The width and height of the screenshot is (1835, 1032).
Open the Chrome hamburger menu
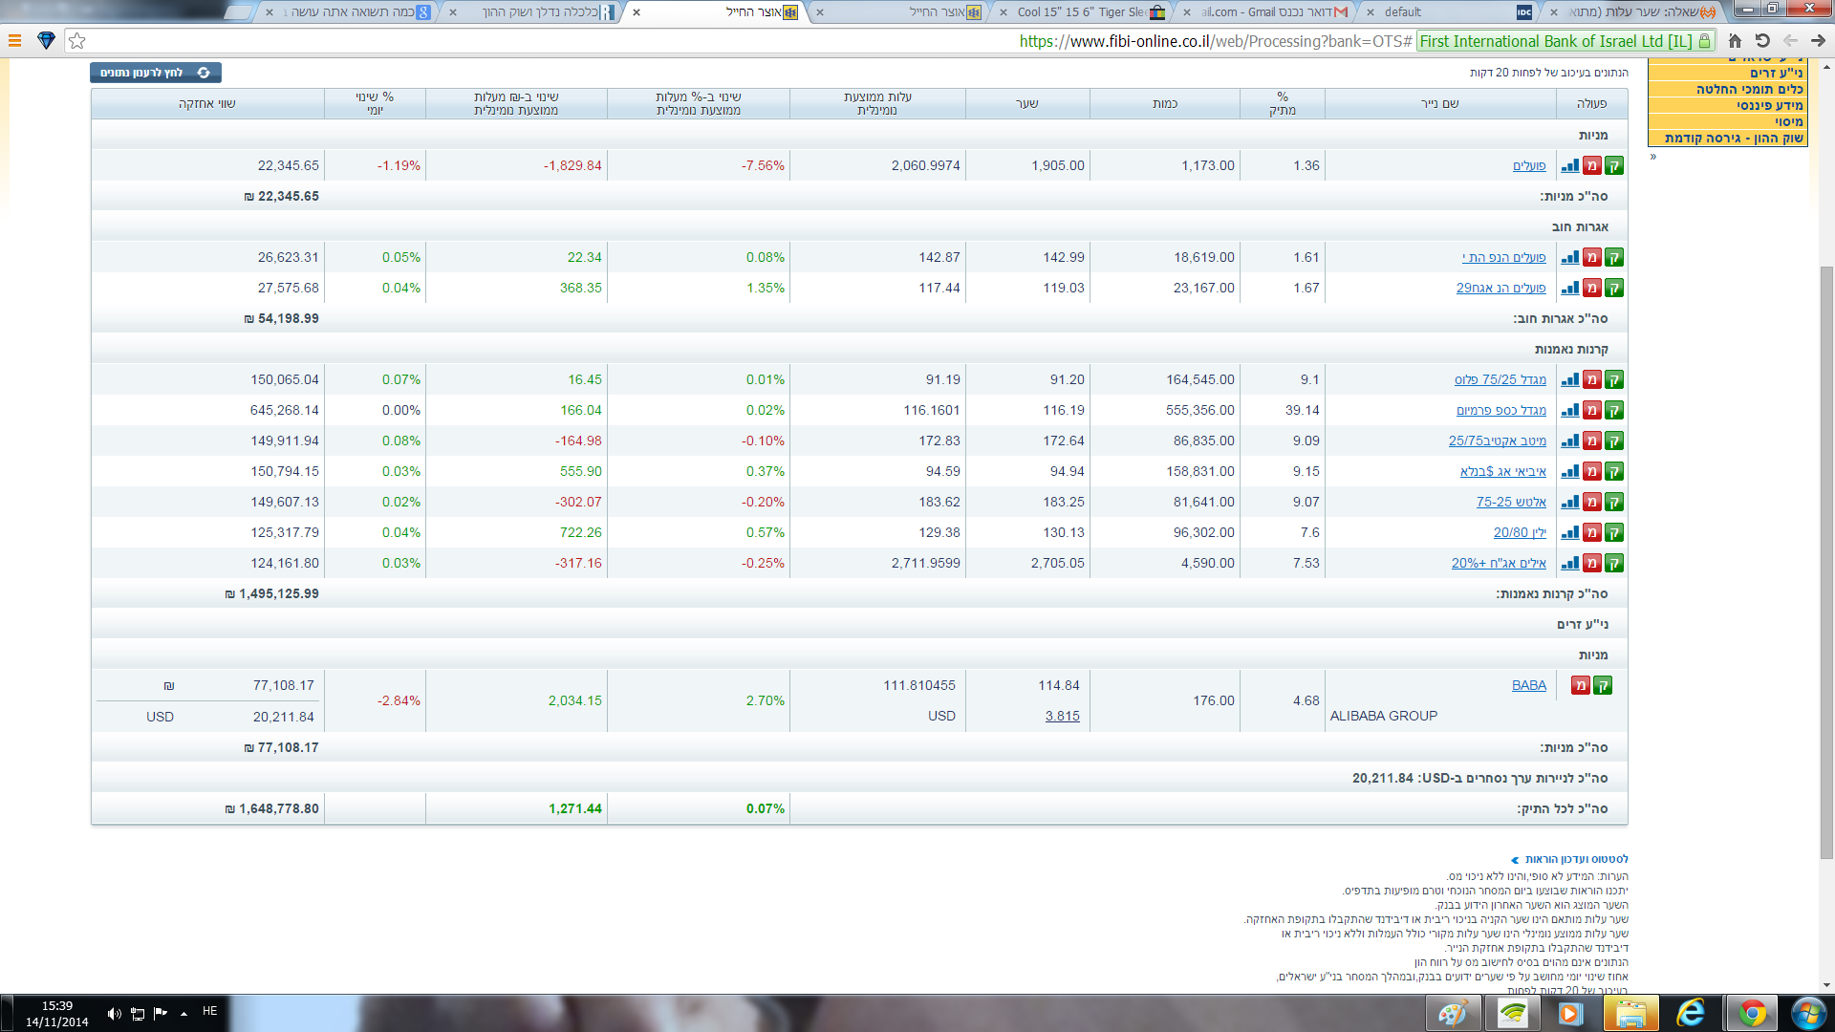pos(14,41)
